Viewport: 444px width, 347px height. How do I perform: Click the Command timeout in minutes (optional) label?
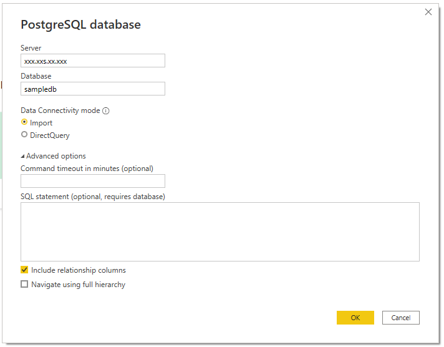[x=87, y=169]
